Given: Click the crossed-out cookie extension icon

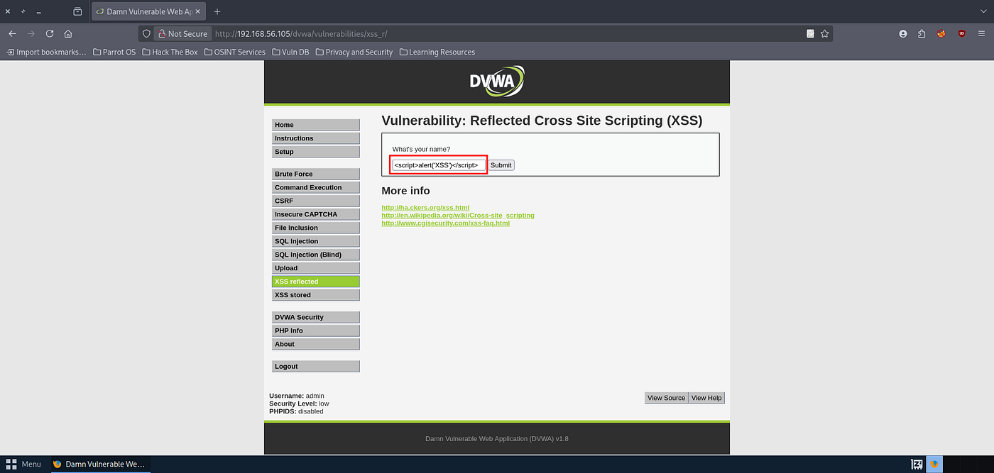Looking at the screenshot, I should point(941,33).
